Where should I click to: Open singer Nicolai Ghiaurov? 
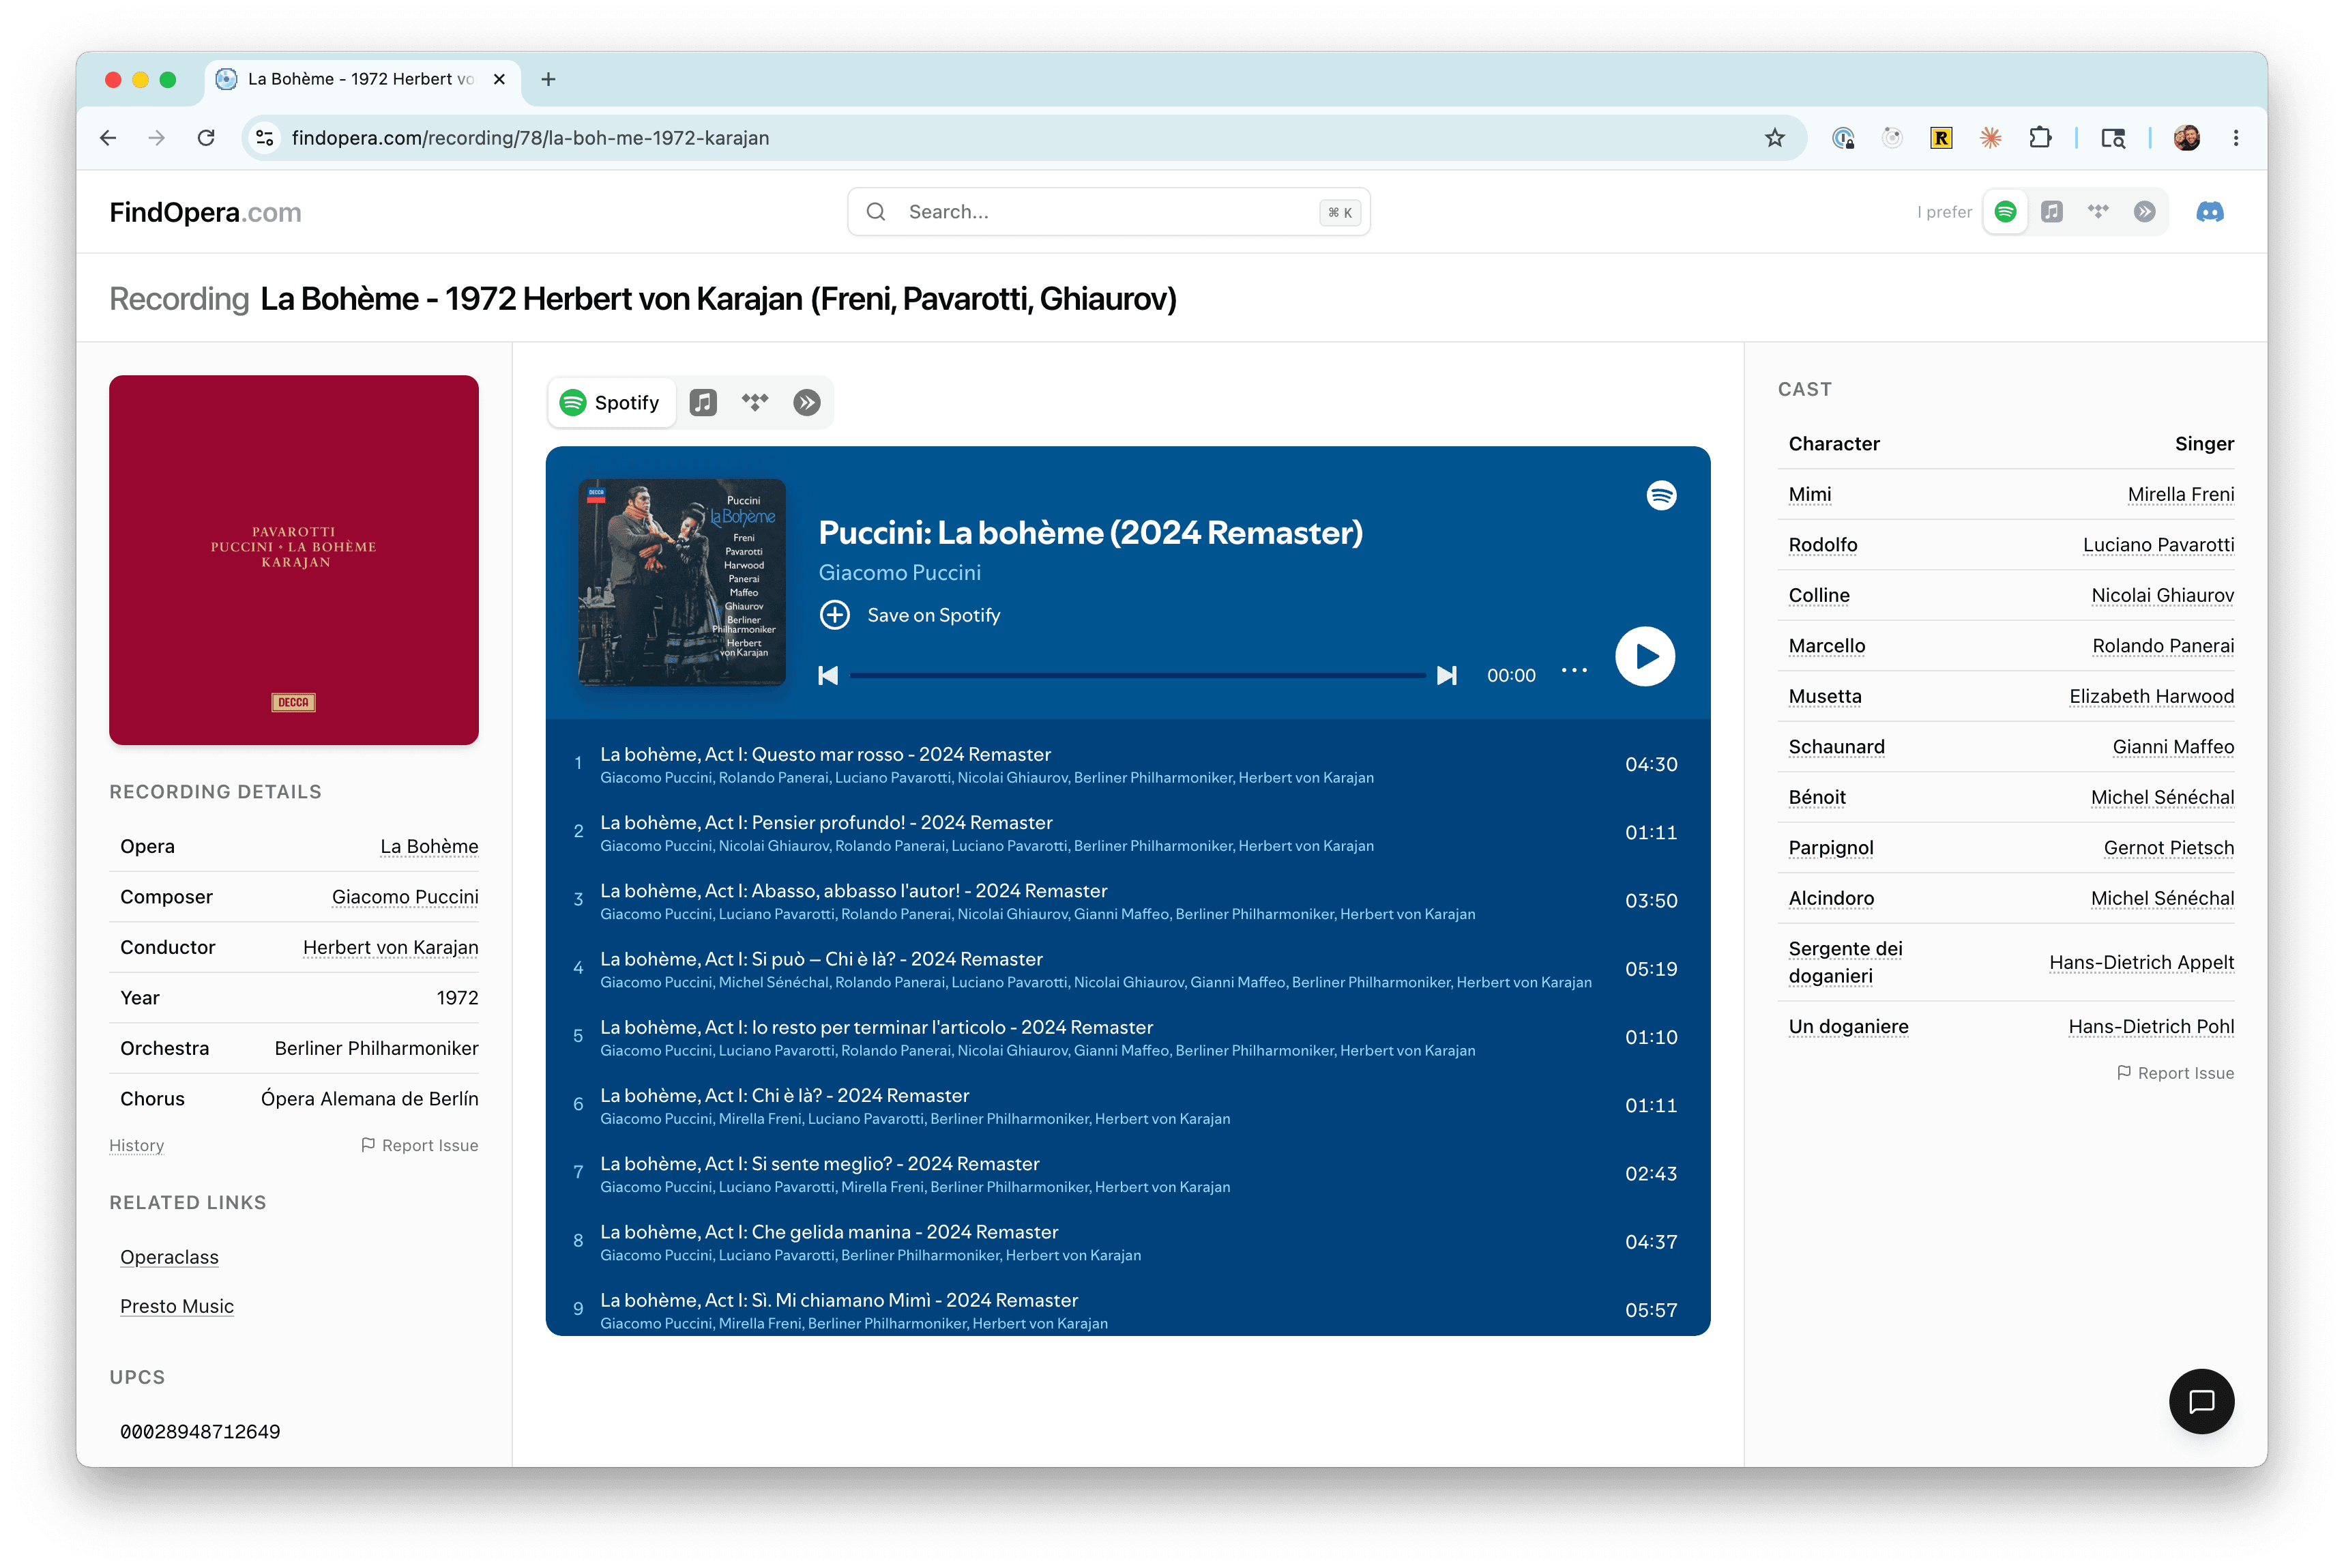[2163, 596]
